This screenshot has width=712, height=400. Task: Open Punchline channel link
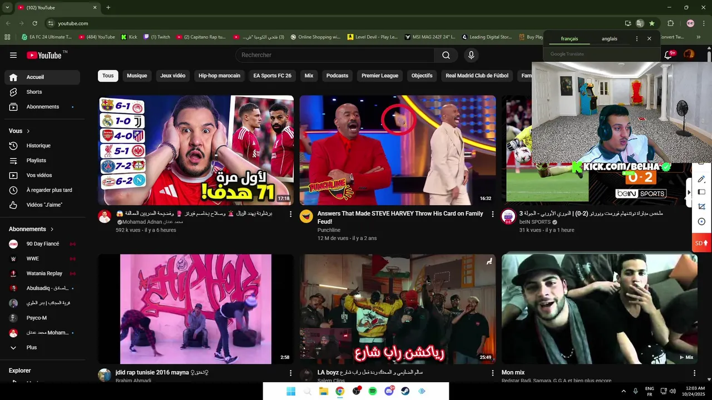[x=329, y=230]
